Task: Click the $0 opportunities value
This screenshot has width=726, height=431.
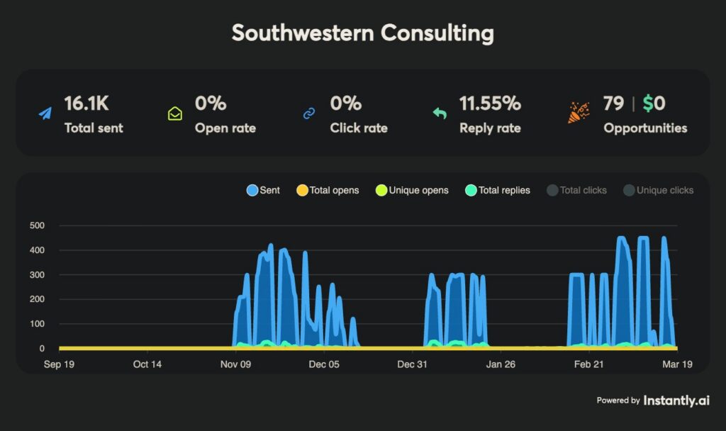Action: (x=654, y=103)
